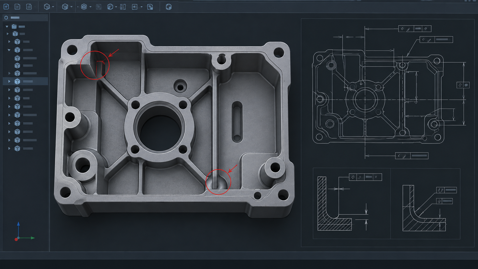The image size is (478, 269).
Task: Click the root folder icon in the model tree
Action: coord(14,26)
